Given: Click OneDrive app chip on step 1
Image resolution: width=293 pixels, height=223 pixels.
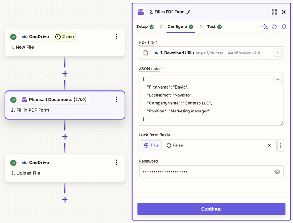Looking at the screenshot, I should coord(35,37).
